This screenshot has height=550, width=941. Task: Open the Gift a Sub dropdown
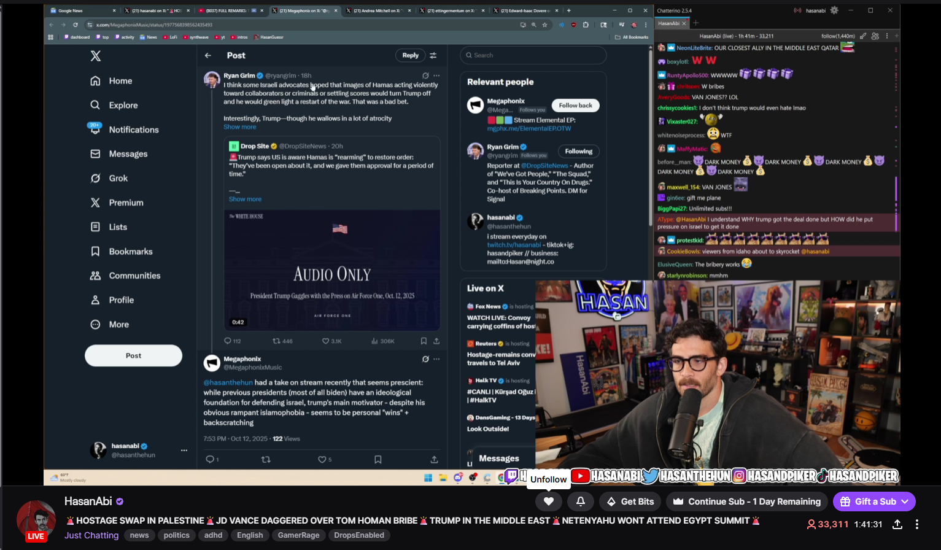click(x=874, y=502)
